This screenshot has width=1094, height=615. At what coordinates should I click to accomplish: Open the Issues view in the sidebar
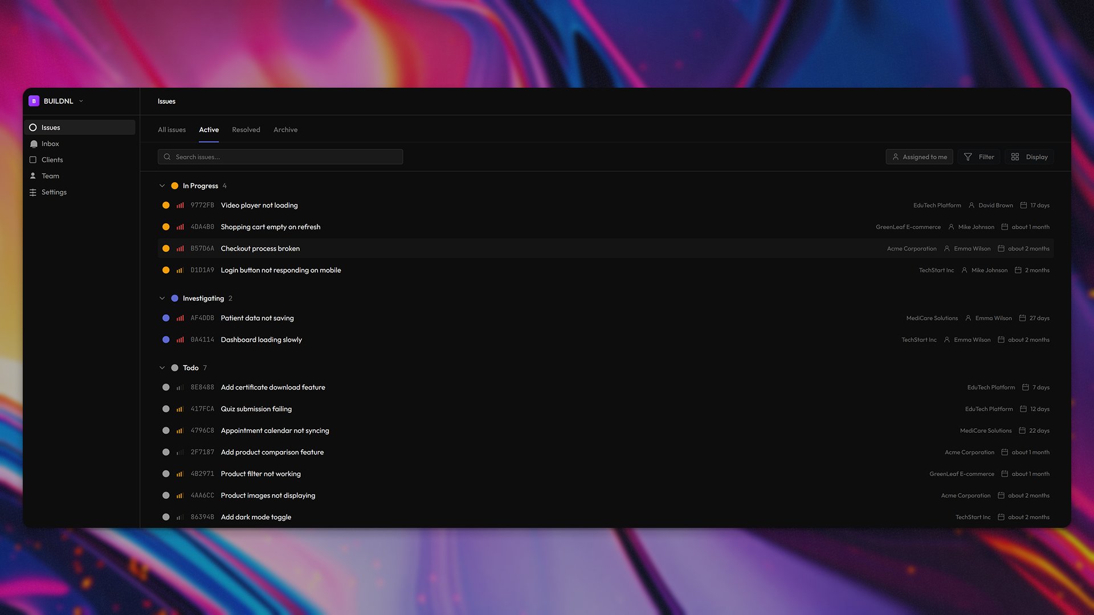coord(51,127)
